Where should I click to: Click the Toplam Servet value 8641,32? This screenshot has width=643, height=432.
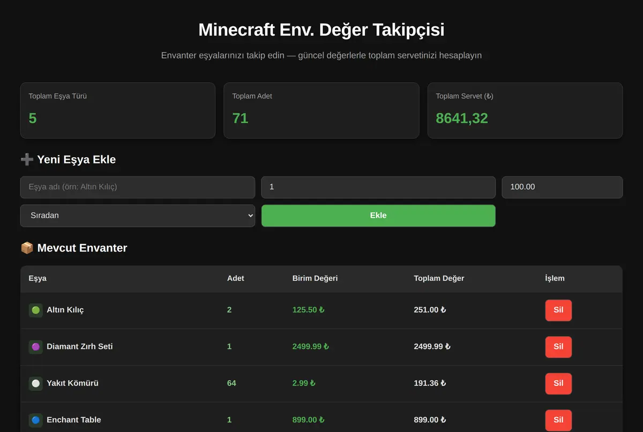pyautogui.click(x=462, y=118)
